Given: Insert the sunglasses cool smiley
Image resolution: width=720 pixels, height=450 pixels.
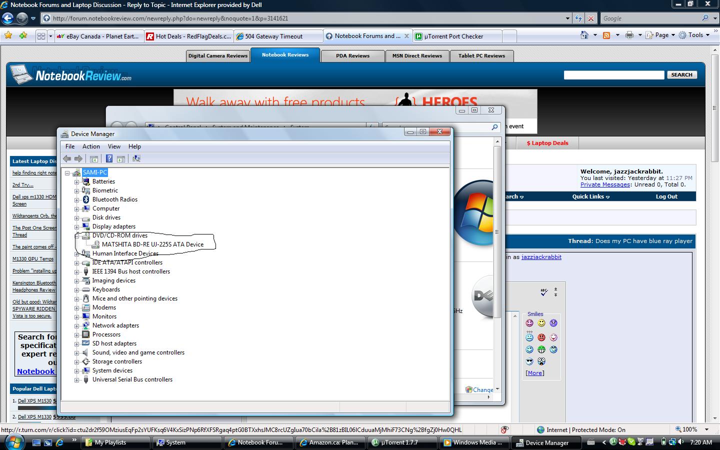Looking at the screenshot, I should [x=529, y=361].
